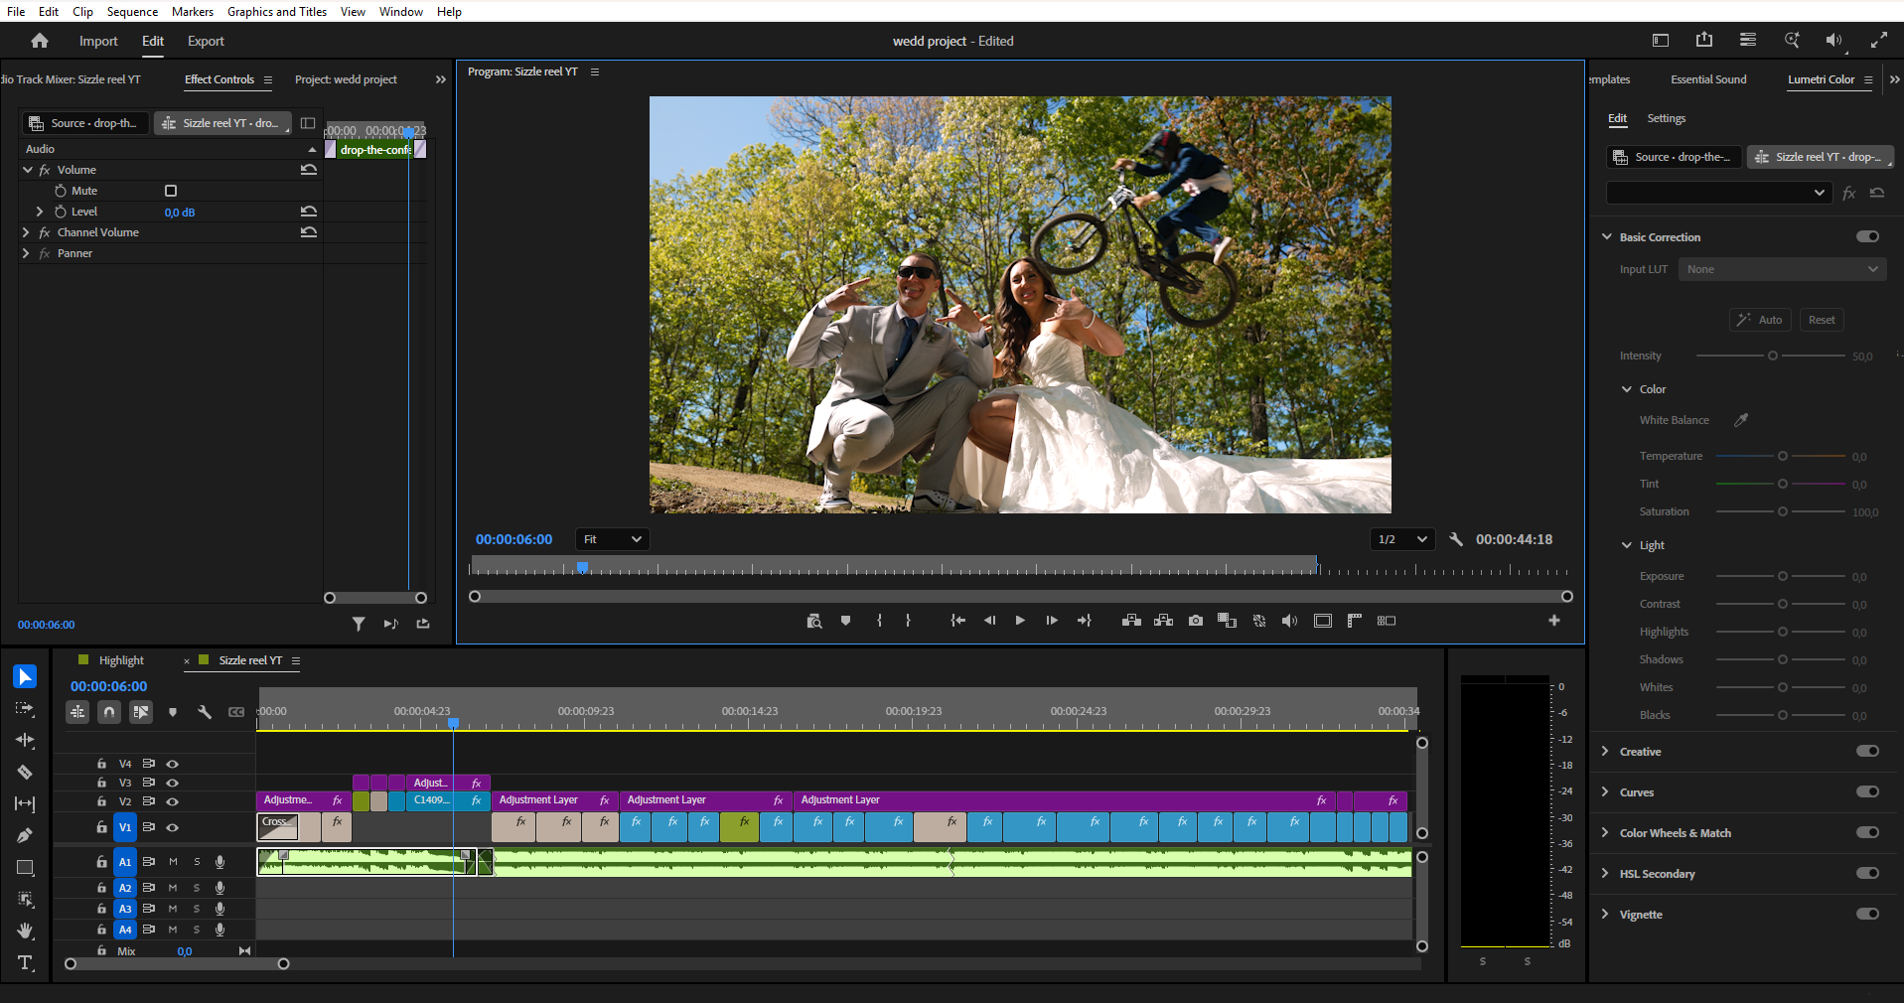Toggle lock on track V4

[x=101, y=764]
